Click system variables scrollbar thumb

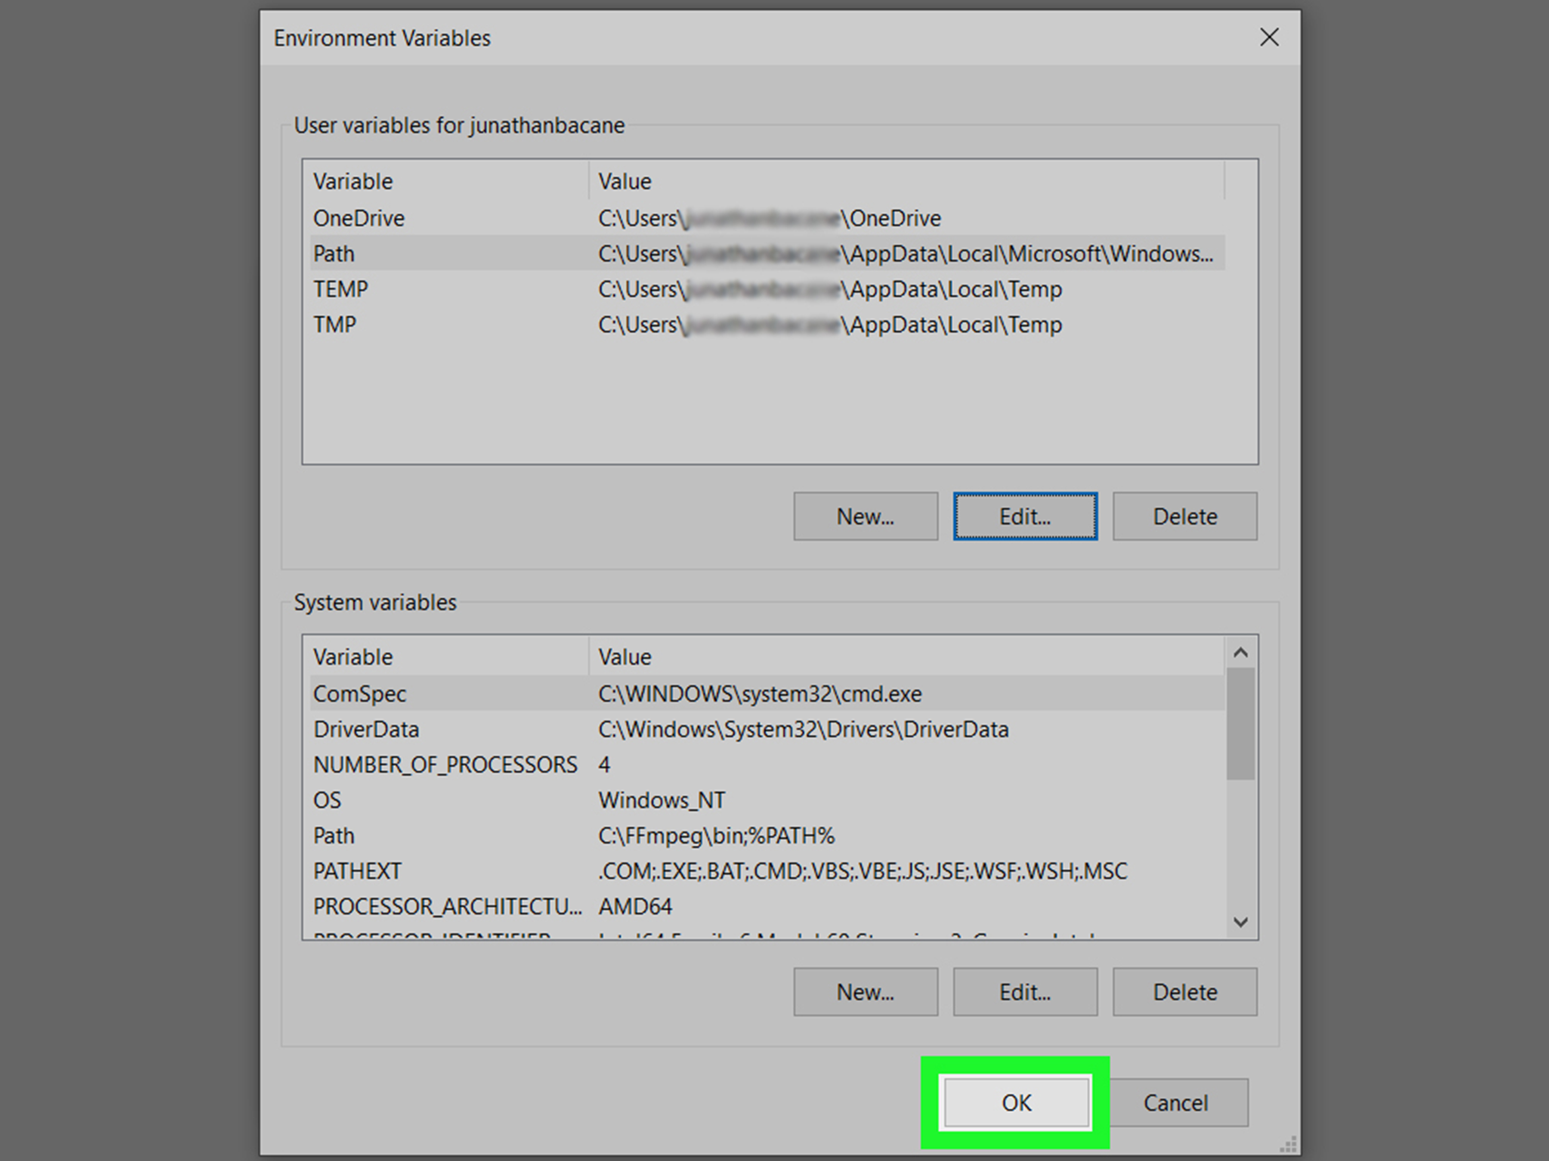point(1240,723)
